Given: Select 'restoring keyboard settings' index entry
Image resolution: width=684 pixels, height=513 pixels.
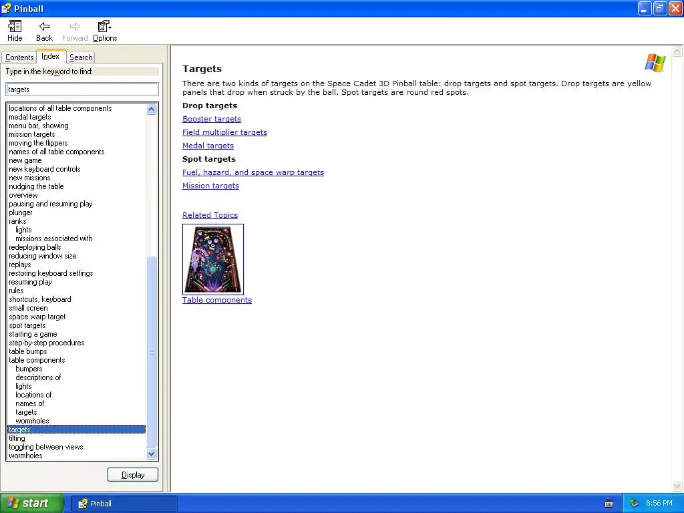Looking at the screenshot, I should 51,273.
